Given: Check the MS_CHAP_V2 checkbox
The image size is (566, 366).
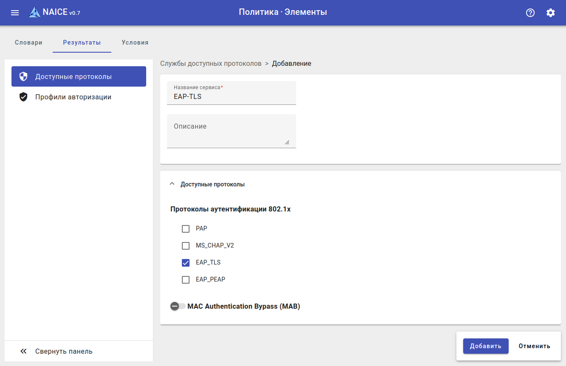Looking at the screenshot, I should (x=186, y=246).
